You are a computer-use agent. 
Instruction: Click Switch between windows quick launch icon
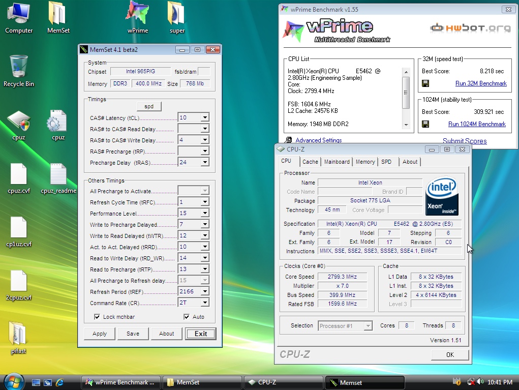click(48, 382)
